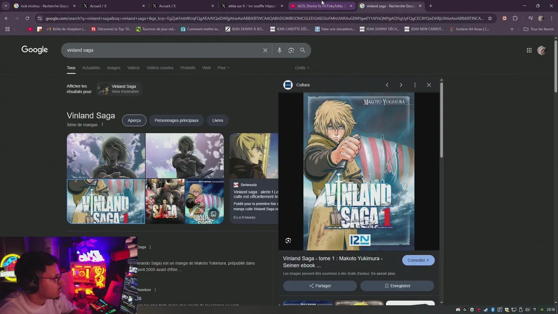The width and height of the screenshot is (558, 314).
Task: Open the Vinland Saga 1 cover thumbnail
Action: pos(106,201)
